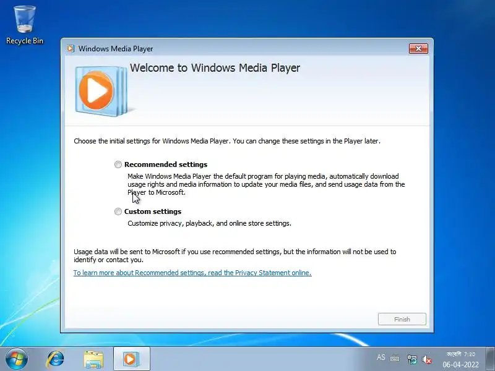Open the network status tray icon

[x=411, y=359]
